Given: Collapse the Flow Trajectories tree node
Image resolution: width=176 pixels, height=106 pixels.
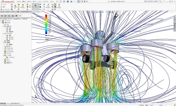Looking at the screenshot, I should pyautogui.click(x=3, y=43).
